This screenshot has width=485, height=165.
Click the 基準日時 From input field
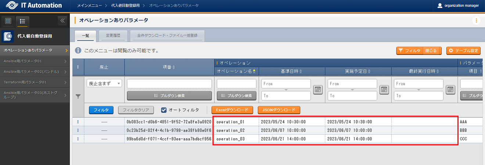pyautogui.click(x=286, y=84)
